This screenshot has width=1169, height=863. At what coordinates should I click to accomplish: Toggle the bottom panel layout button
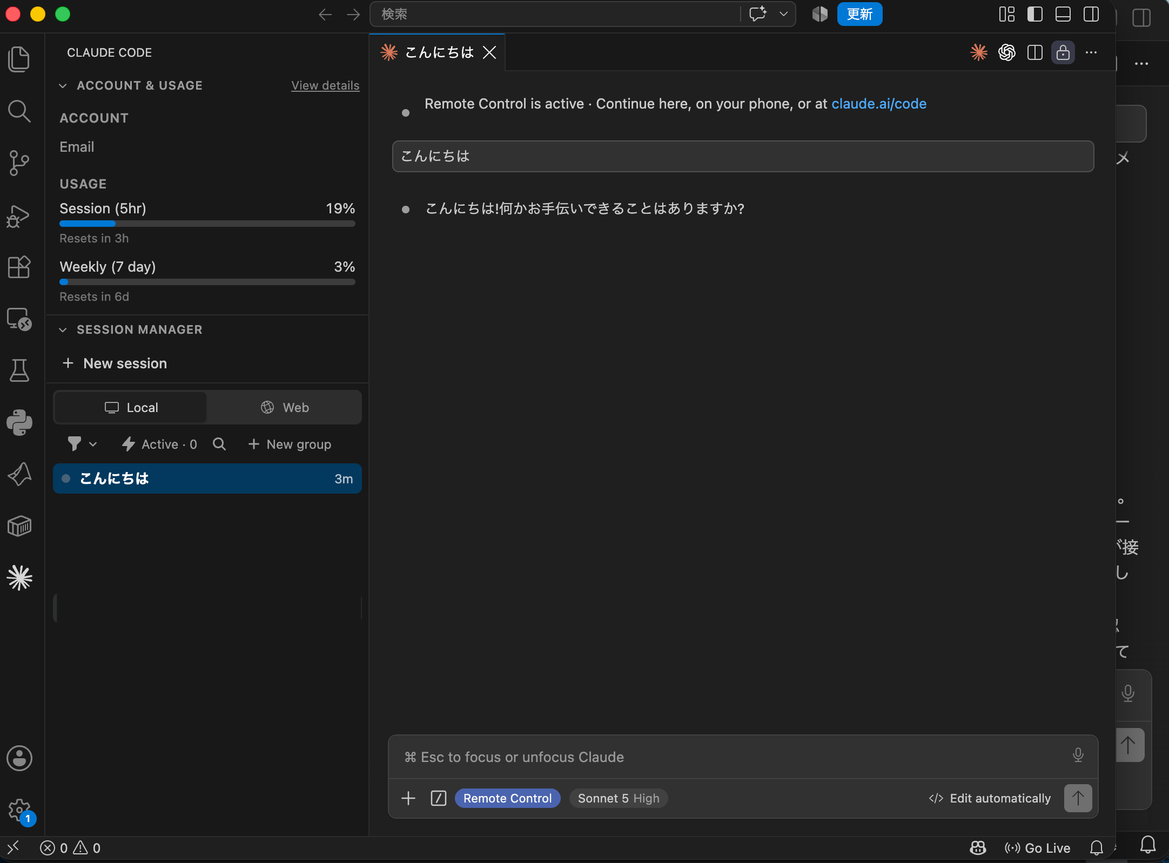click(x=1063, y=14)
